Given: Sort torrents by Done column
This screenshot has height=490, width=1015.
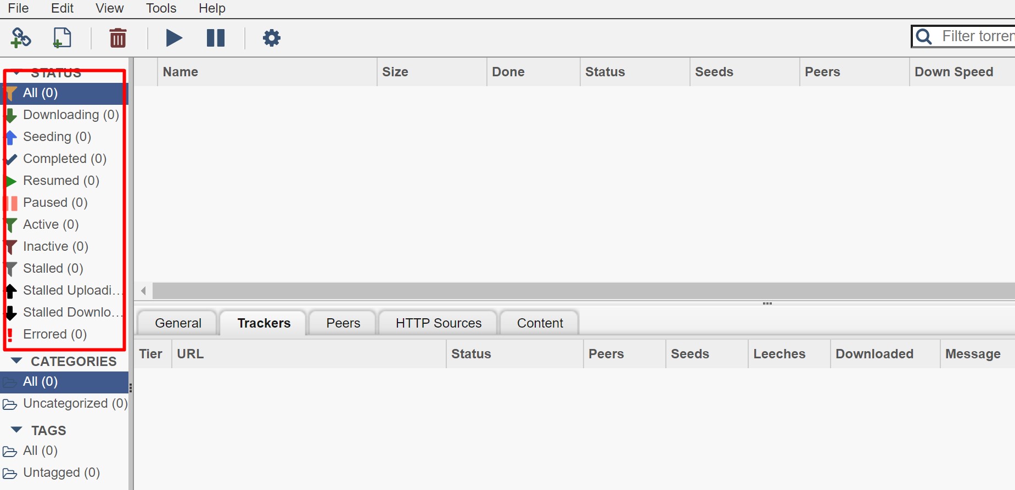Looking at the screenshot, I should [x=534, y=72].
